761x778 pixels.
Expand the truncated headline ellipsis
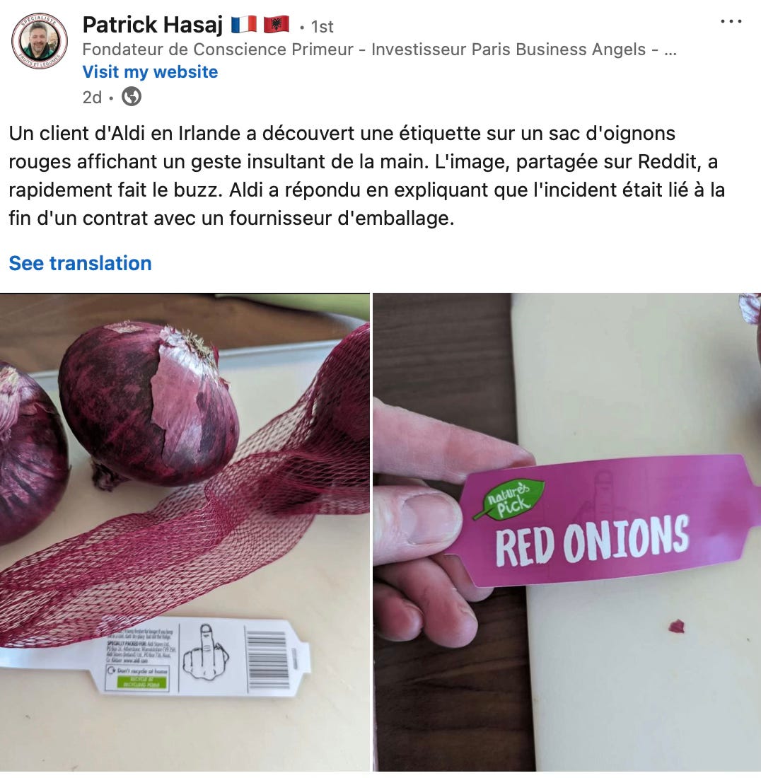(670, 50)
